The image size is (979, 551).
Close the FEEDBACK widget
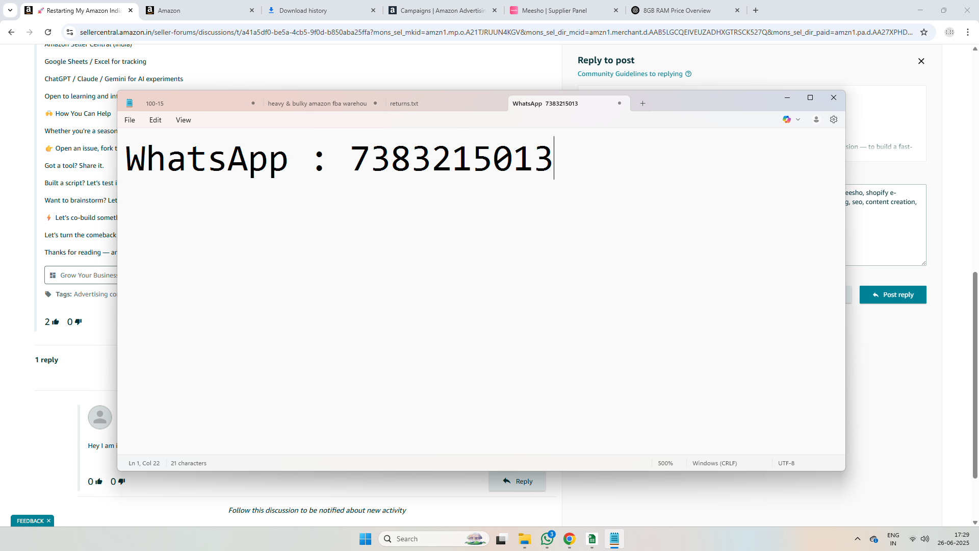[48, 521]
